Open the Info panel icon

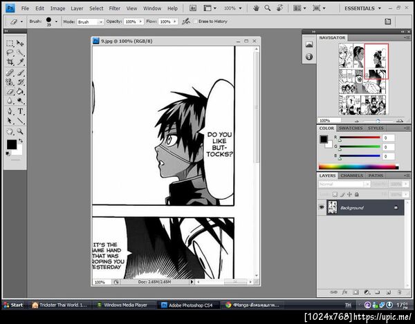point(309,57)
